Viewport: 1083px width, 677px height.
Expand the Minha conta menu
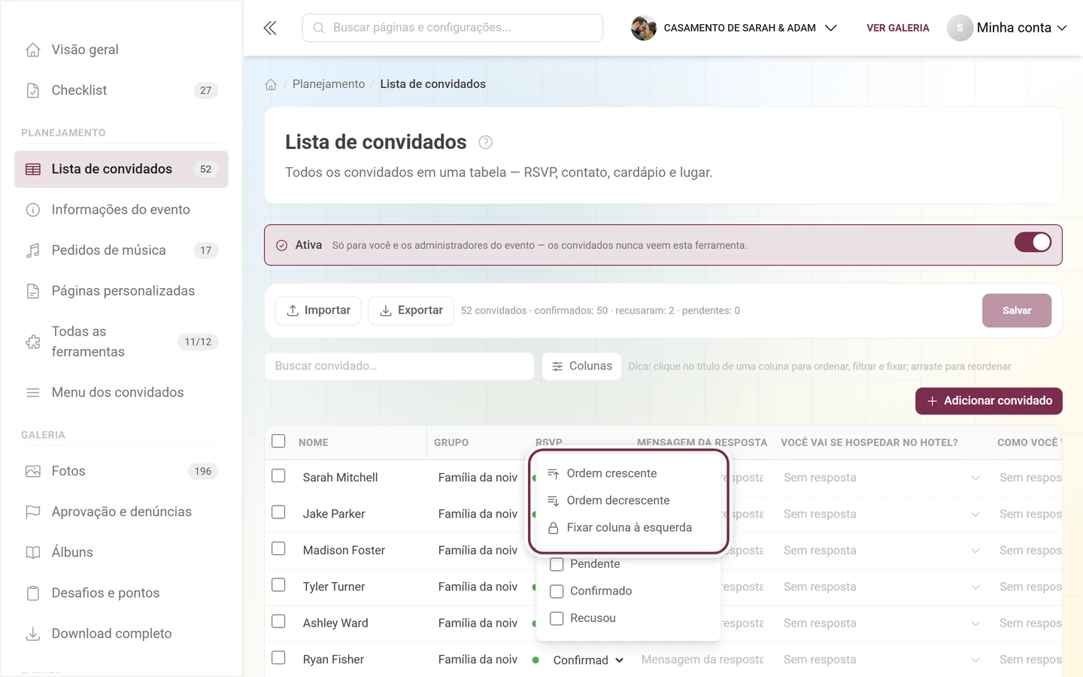[x=1007, y=28]
